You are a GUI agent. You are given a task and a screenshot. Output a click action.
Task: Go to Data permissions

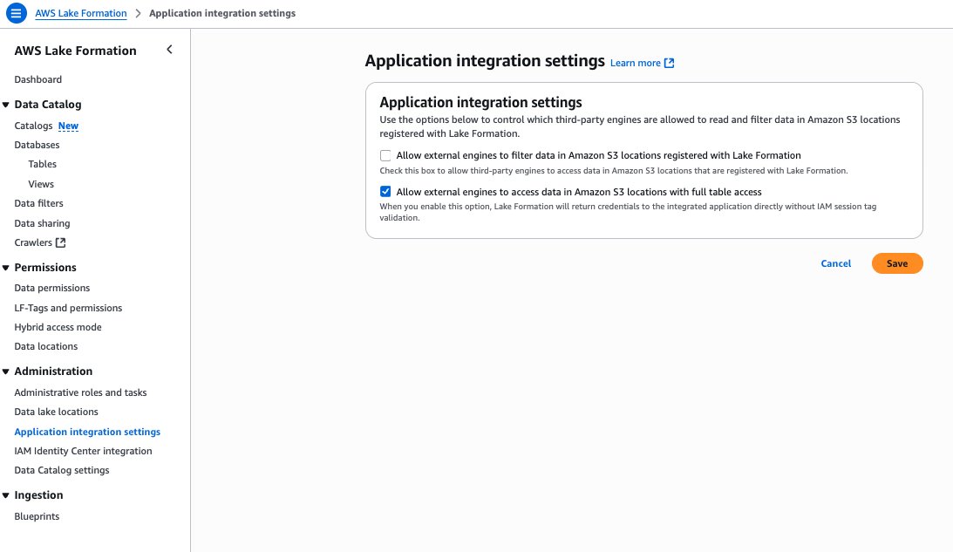pyautogui.click(x=52, y=288)
